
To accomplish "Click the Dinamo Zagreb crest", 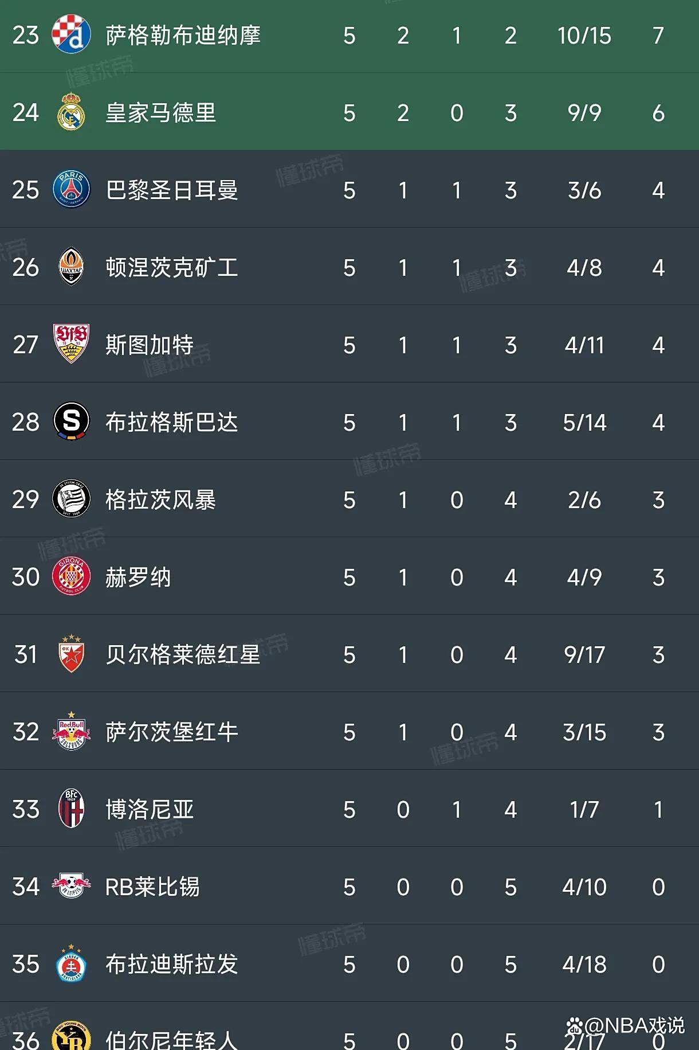I will click(x=70, y=35).
